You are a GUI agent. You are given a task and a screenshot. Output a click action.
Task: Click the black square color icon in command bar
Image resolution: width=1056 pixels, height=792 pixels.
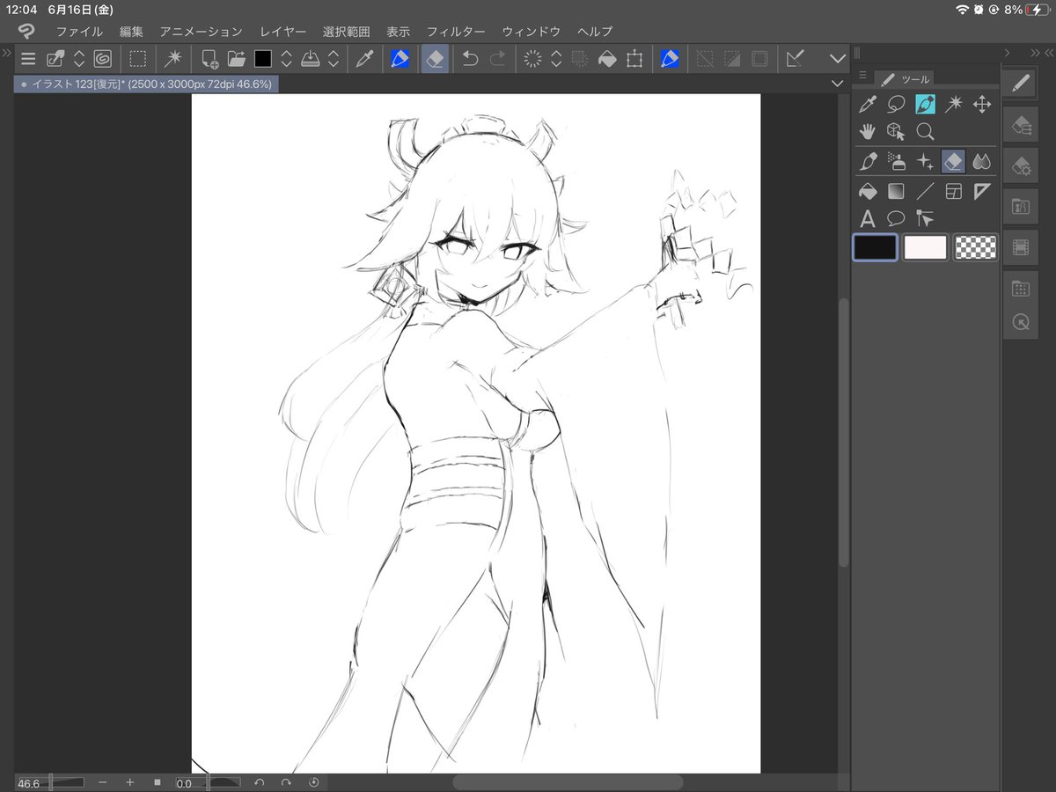262,59
